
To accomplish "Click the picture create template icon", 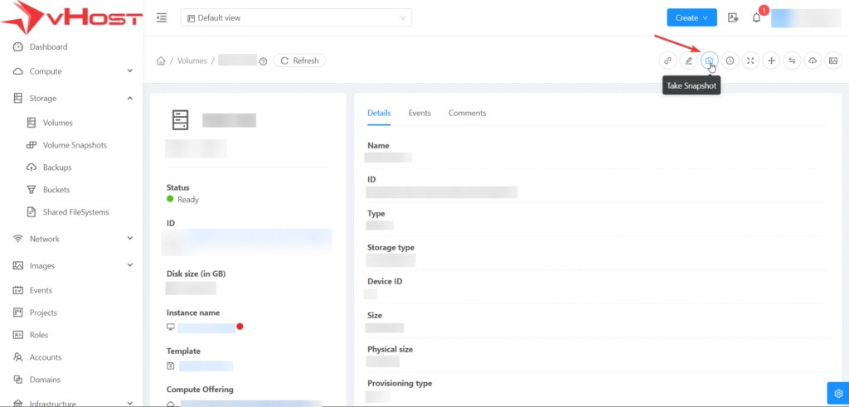I will tap(833, 61).
